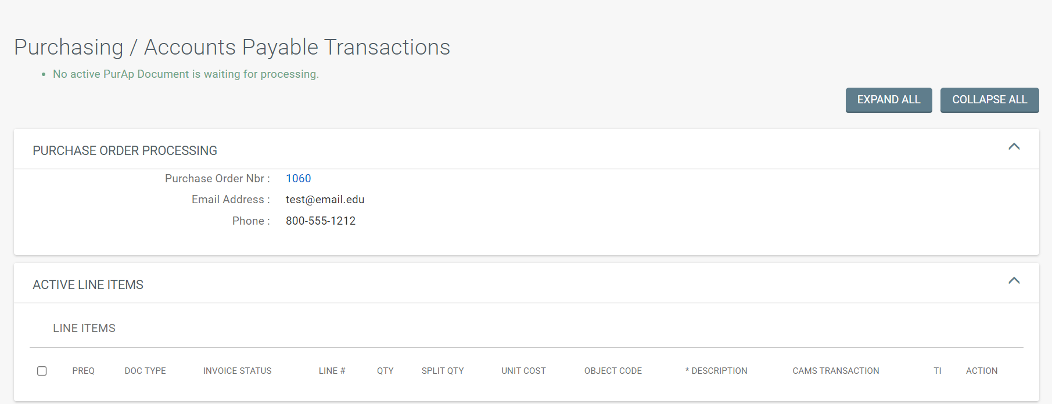1052x404 pixels.
Task: Click the Invoice Status column header
Action: click(238, 371)
